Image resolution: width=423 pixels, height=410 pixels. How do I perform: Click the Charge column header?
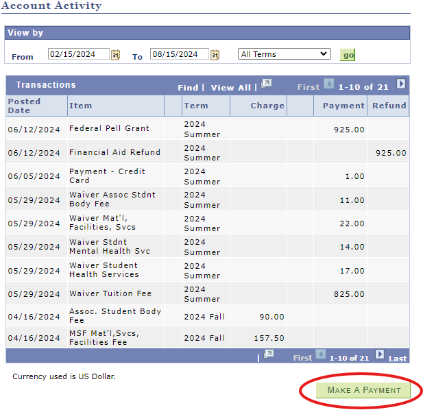(x=267, y=106)
